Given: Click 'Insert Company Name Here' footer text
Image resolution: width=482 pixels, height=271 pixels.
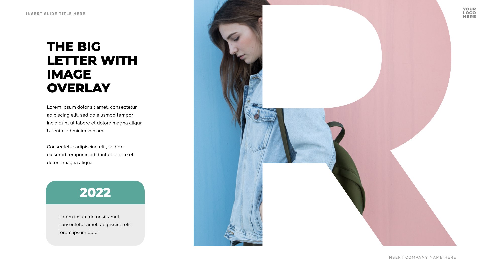Looking at the screenshot, I should tap(422, 257).
